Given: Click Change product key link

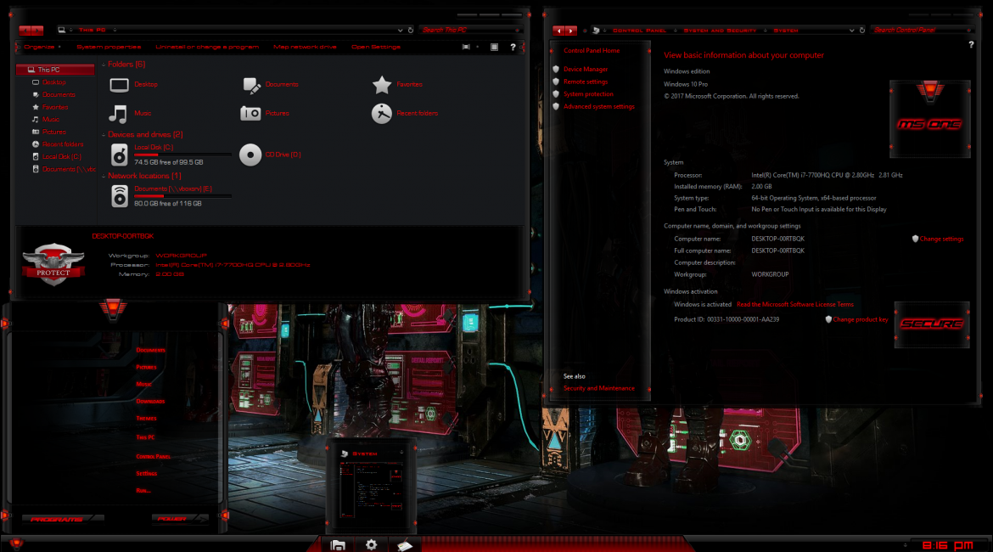Looking at the screenshot, I should (861, 319).
